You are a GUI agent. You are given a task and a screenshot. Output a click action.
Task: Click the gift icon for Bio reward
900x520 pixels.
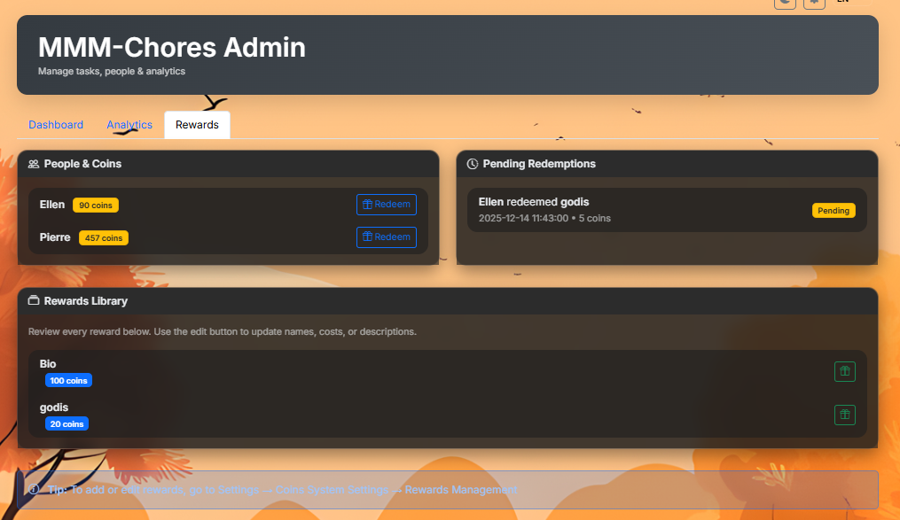[844, 372]
